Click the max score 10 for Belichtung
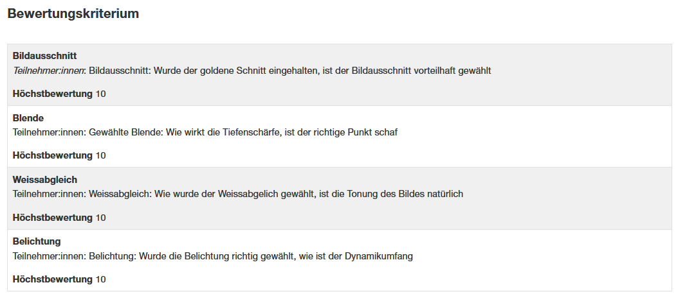This screenshot has width=678, height=303. coord(101,279)
